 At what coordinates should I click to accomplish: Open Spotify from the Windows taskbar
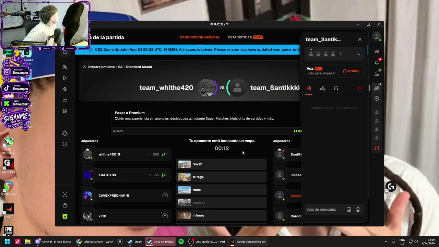pyautogui.click(x=181, y=242)
